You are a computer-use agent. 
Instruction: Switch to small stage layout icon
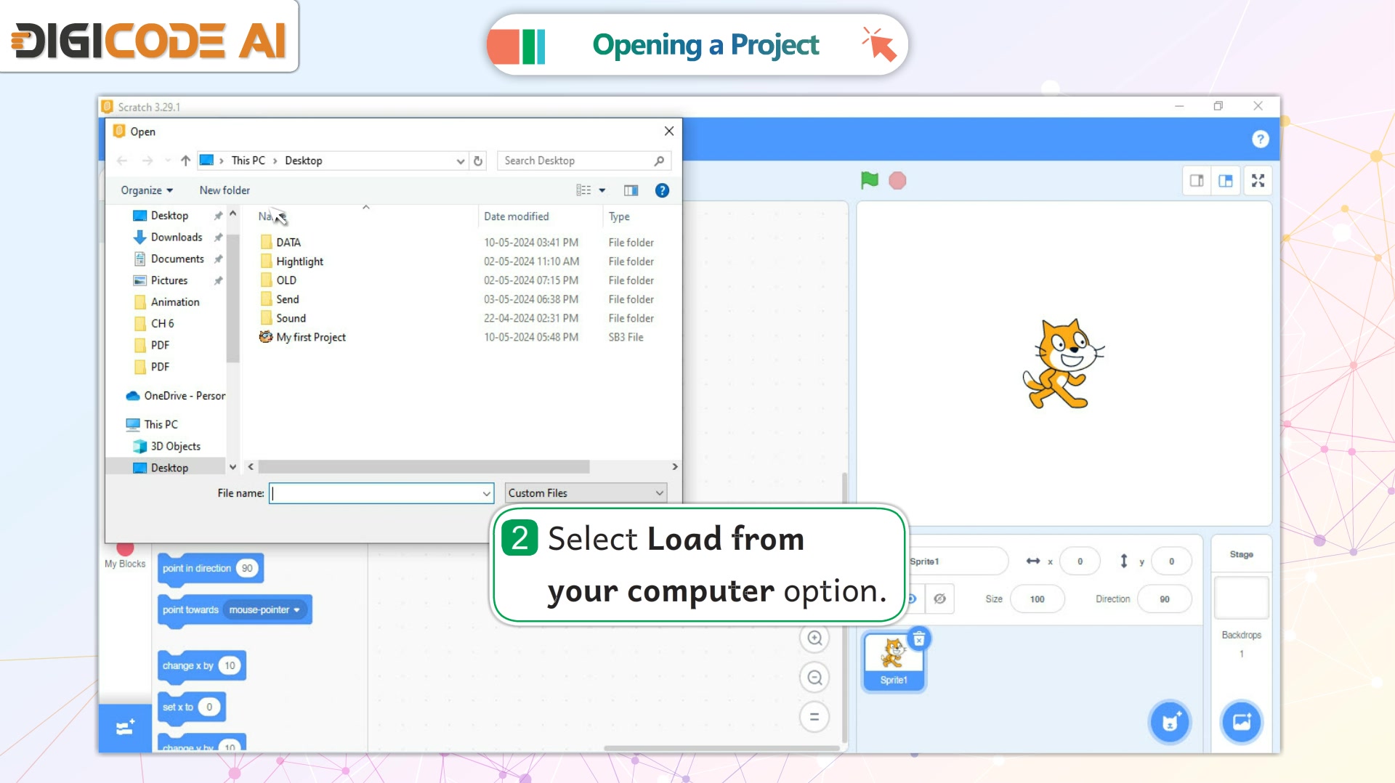click(x=1197, y=181)
